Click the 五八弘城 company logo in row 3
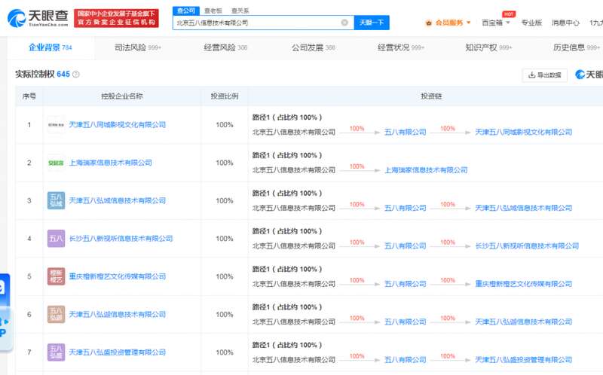Screen dimensions: 603x375 [56, 200]
